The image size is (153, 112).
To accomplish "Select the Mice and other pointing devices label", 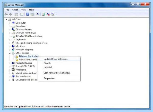I will click(32, 43).
